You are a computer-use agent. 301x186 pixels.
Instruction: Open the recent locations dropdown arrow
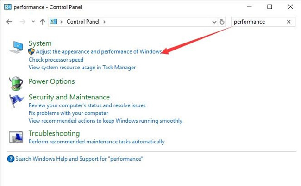click(33, 21)
